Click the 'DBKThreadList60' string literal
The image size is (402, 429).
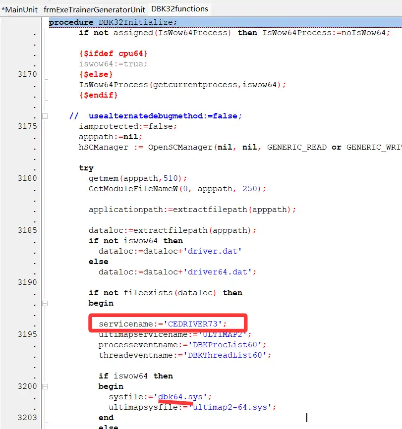pyautogui.click(x=225, y=355)
